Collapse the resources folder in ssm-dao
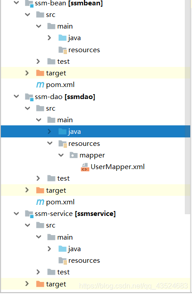The image size is (192, 294). click(x=50, y=144)
